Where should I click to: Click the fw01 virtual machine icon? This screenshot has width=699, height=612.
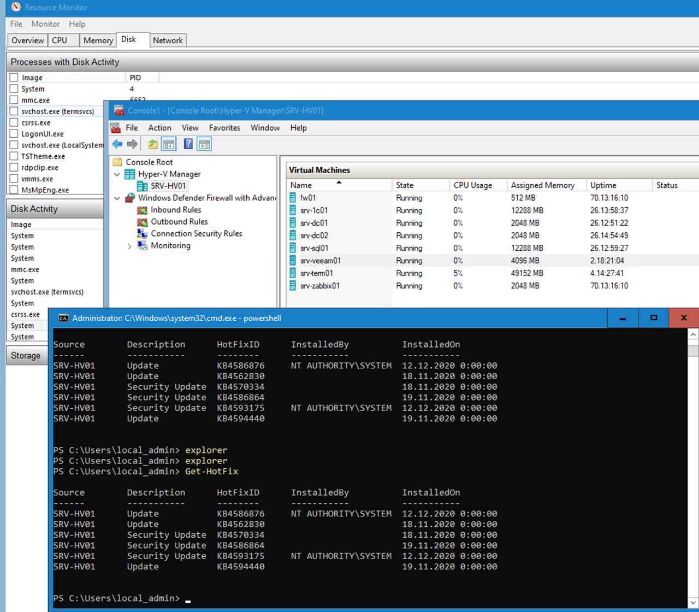[293, 198]
